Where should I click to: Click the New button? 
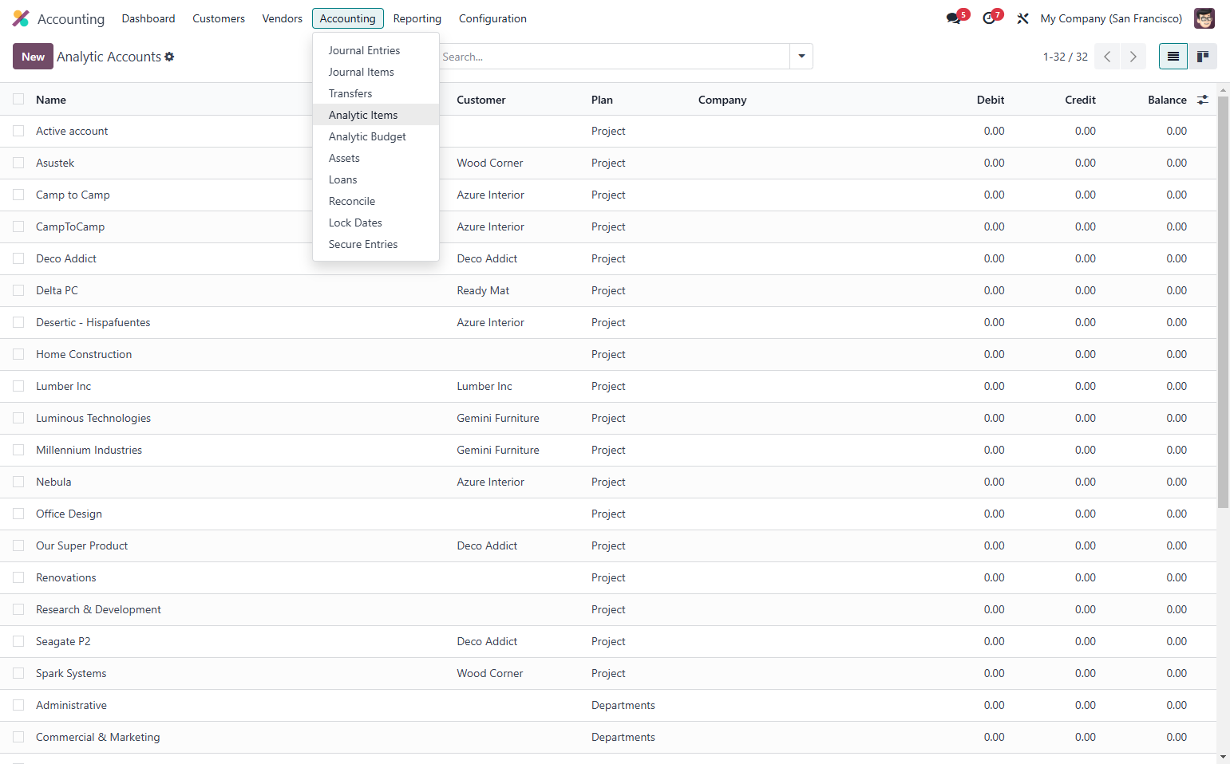point(33,57)
